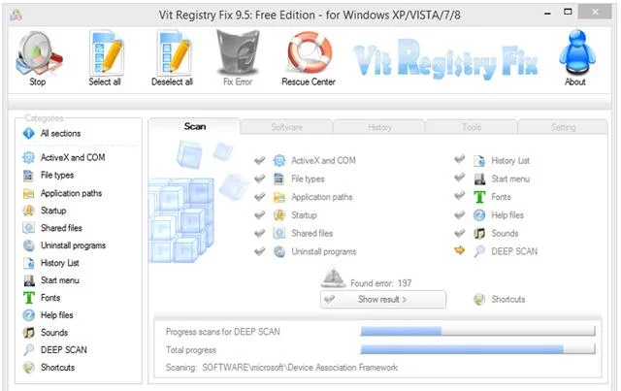The image size is (621, 391).
Task: Open the Setting tab
Action: click(563, 127)
